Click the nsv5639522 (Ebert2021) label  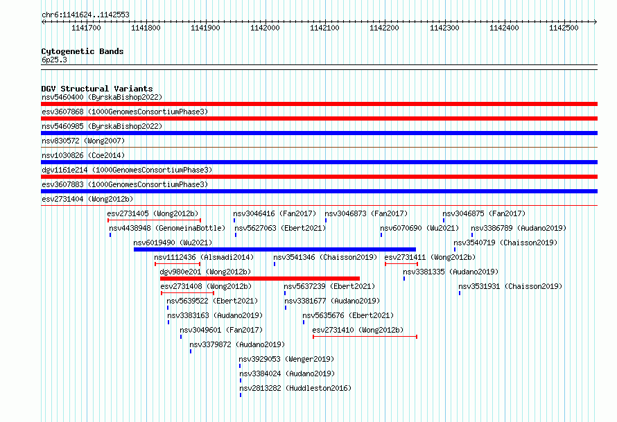pyautogui.click(x=212, y=301)
